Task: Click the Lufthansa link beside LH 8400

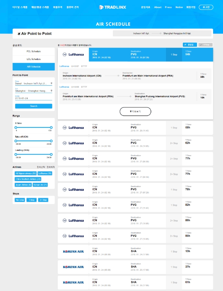Action: point(64,87)
